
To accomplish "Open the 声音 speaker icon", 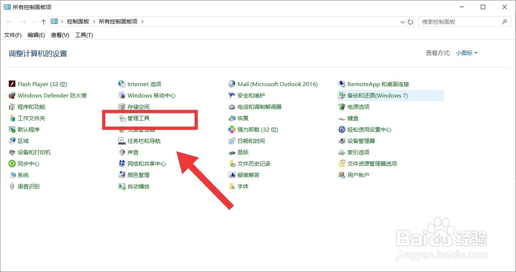I will [x=122, y=152].
